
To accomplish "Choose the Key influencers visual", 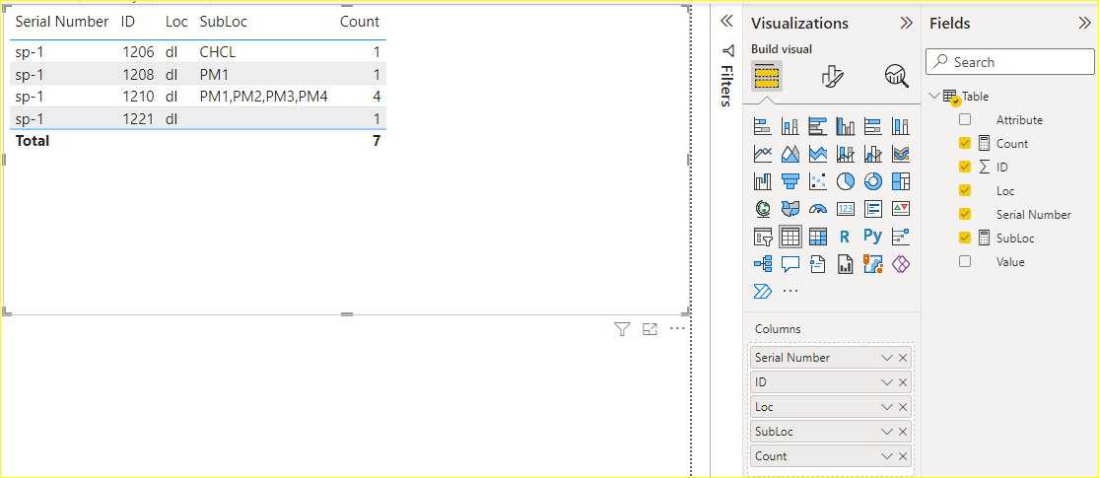I will point(900,237).
